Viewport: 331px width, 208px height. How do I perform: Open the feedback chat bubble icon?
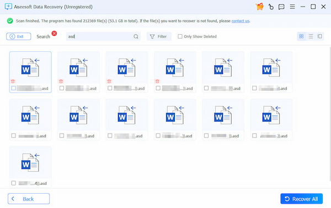click(x=281, y=7)
